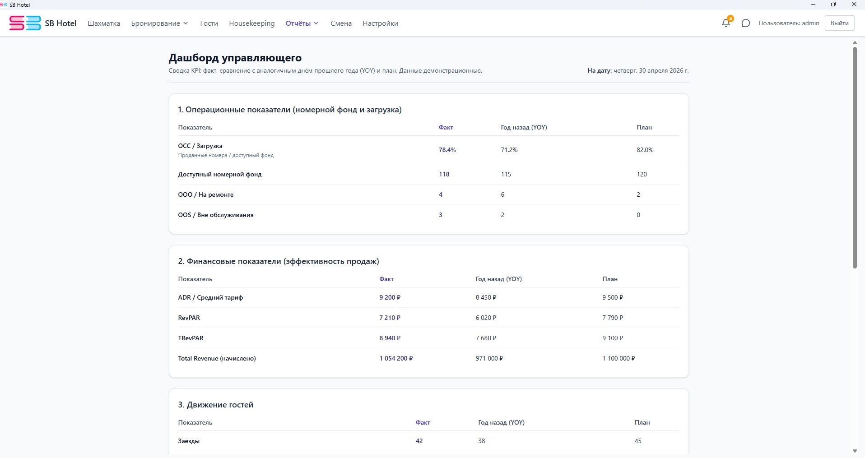The height and width of the screenshot is (458, 865).
Task: Click available rooms fact value 118
Action: (x=444, y=174)
